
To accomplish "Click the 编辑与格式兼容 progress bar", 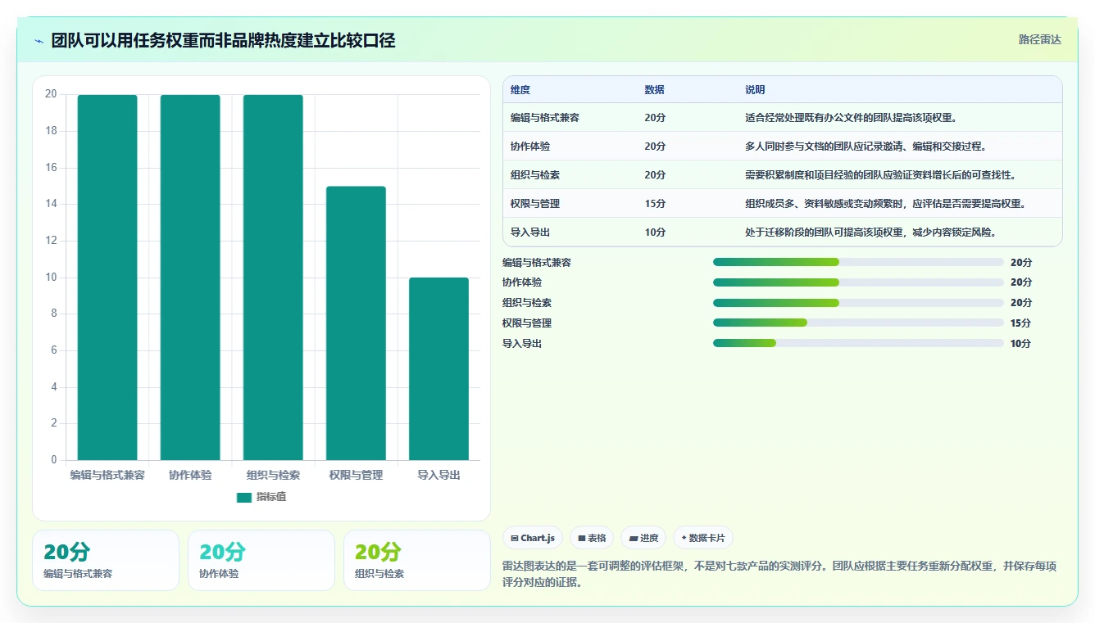I will 858,262.
